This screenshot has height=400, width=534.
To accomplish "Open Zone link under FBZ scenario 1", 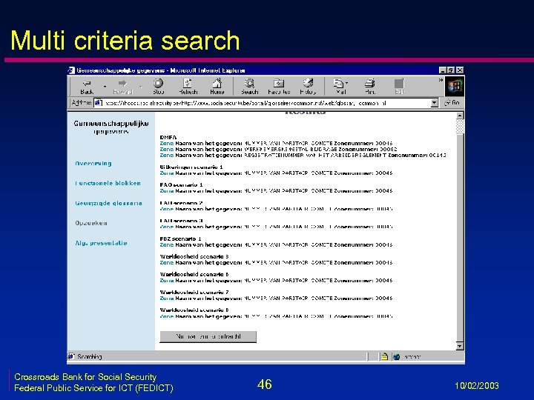I will pos(167,245).
